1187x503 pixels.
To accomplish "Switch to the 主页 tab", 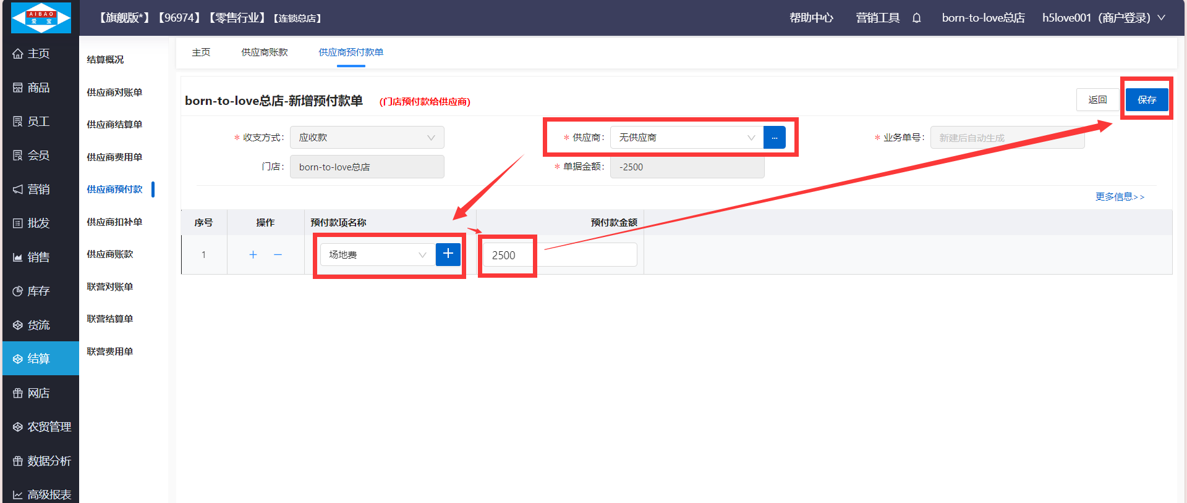I will point(201,52).
